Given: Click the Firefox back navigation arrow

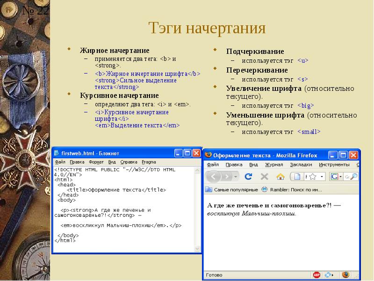Looking at the screenshot, I should [x=213, y=177].
